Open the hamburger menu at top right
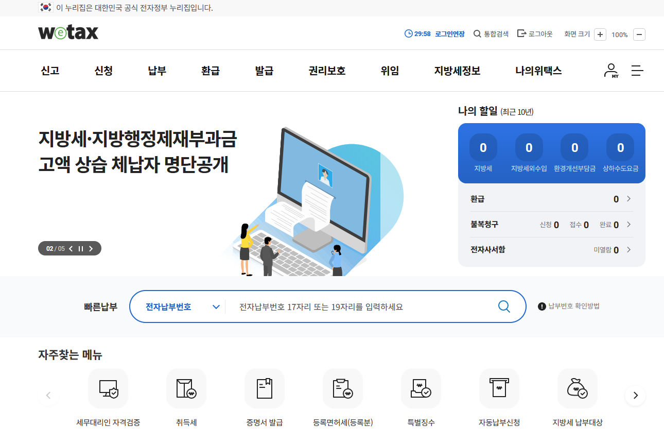The image size is (664, 444). [x=637, y=71]
